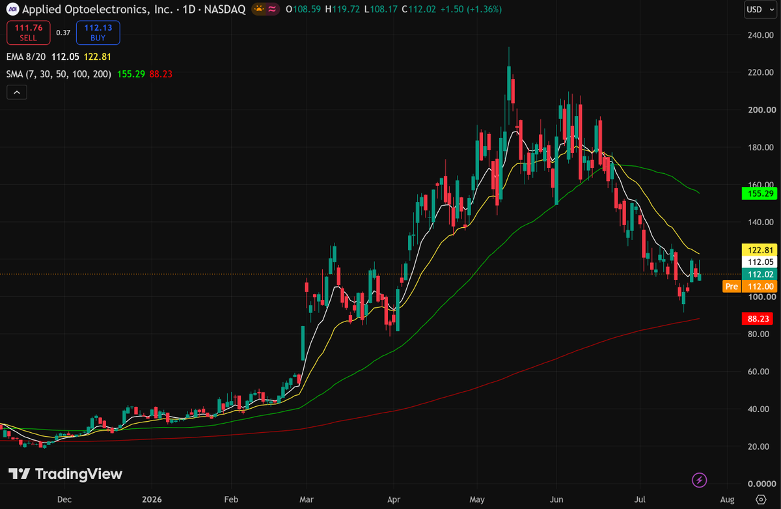
Task: Click red SMA value 88.23 in legend
Action: pyautogui.click(x=161, y=74)
